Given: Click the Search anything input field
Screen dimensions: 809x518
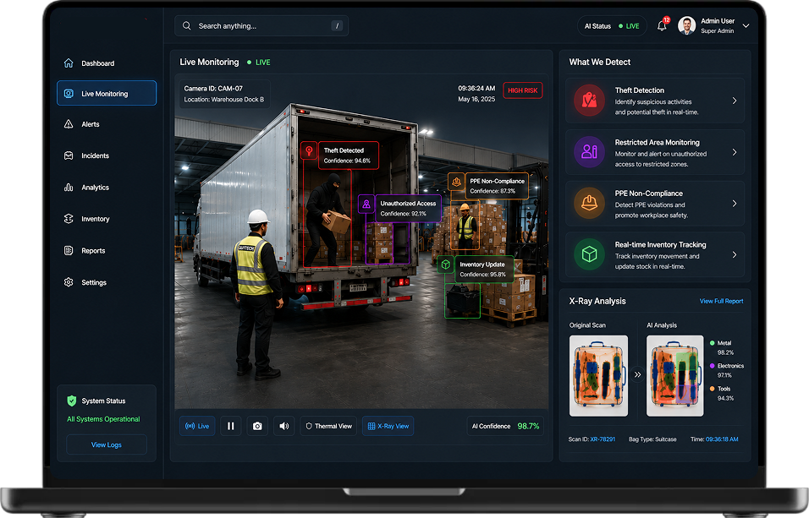Looking at the screenshot, I should [x=261, y=25].
